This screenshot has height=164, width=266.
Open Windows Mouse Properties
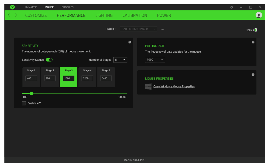(174, 86)
